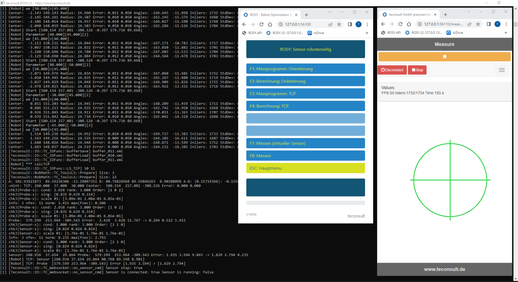Go back in the teconsult measure window
Screen dimensions: 518x282
pos(383,24)
